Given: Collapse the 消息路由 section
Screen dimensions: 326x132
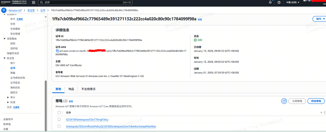Looking at the screenshot, I should [5, 39].
